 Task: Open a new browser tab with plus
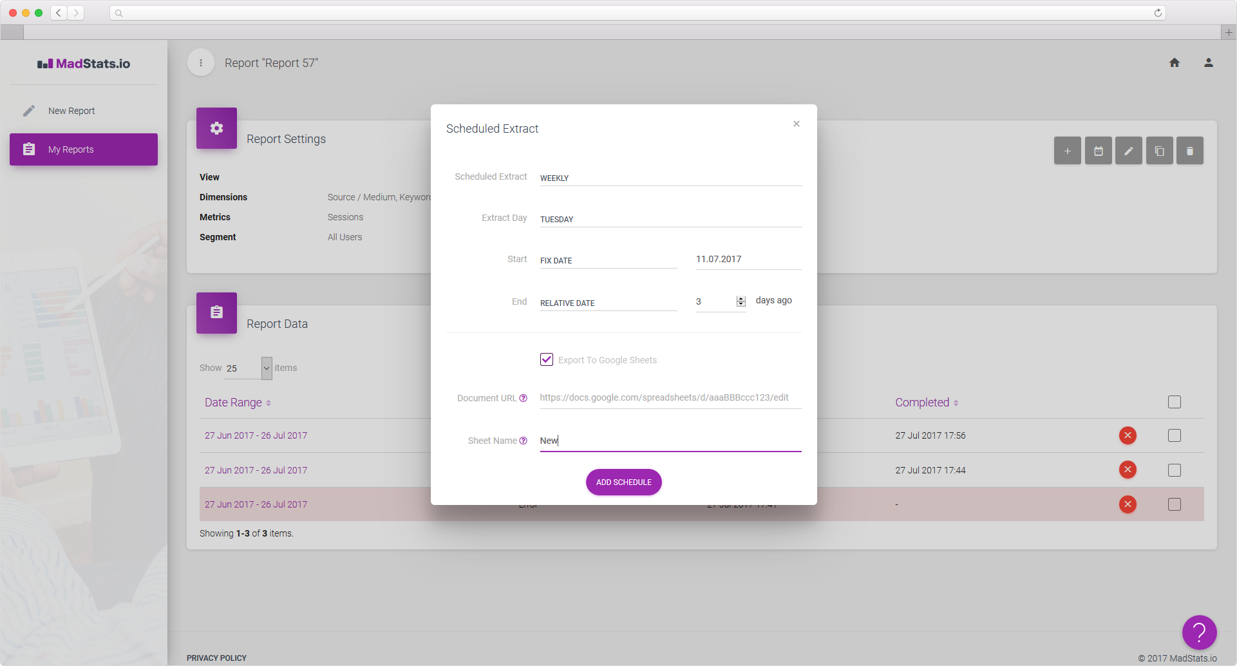pos(1229,32)
